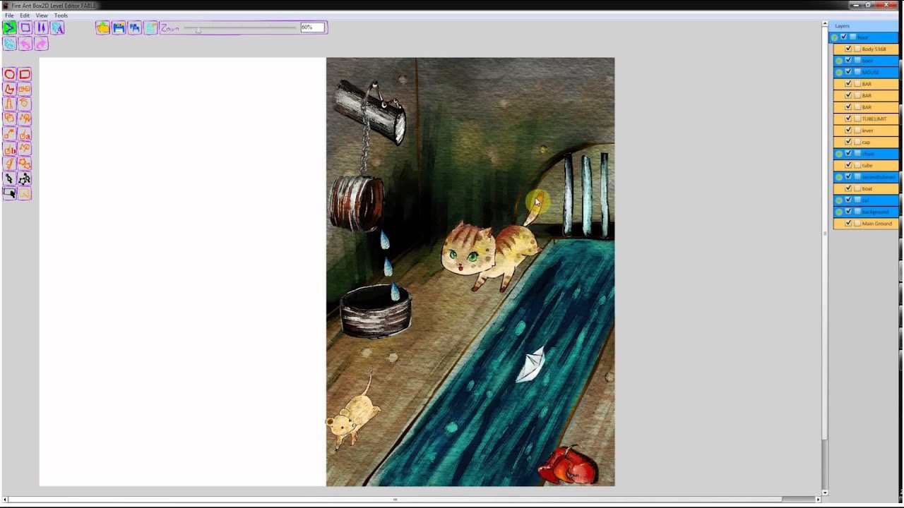Collapse the secondtubeset group green circle

point(839,177)
